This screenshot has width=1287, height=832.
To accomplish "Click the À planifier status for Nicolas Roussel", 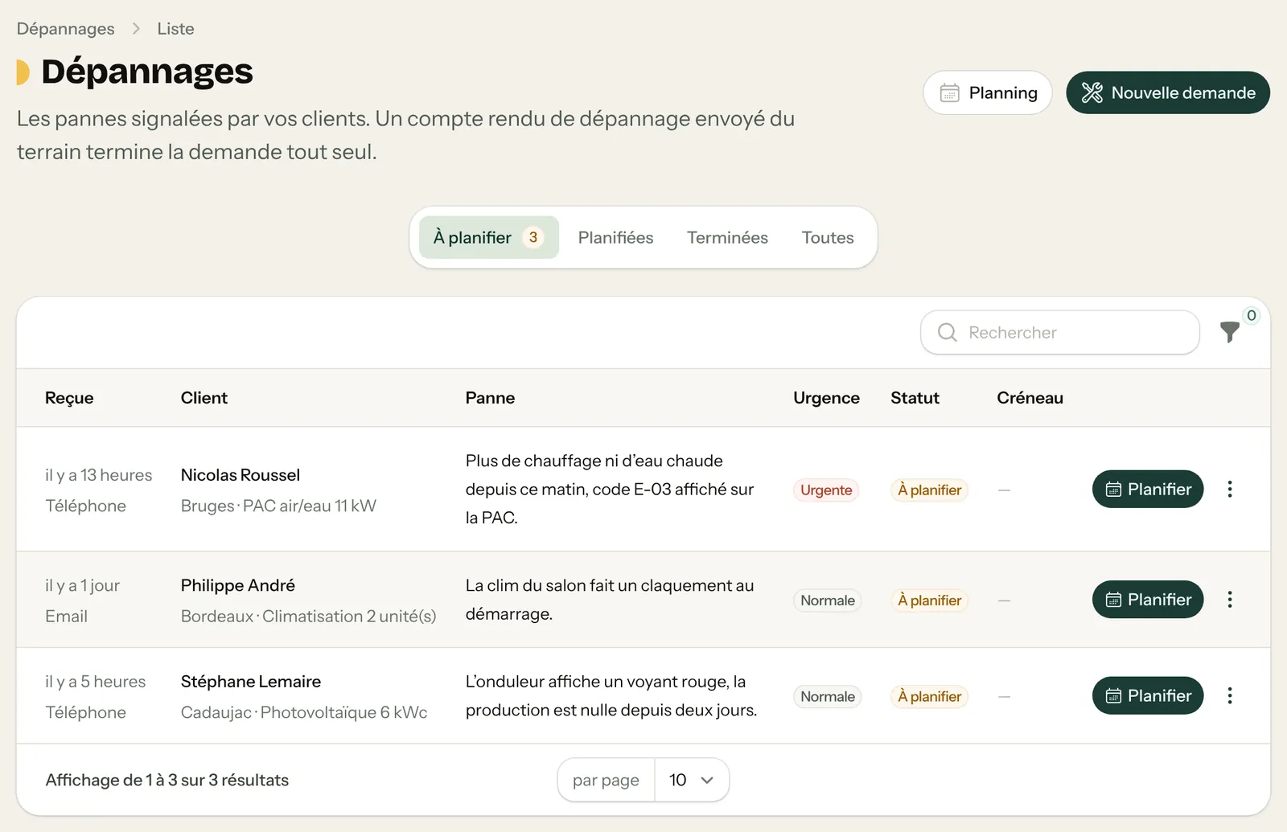I will click(x=929, y=490).
